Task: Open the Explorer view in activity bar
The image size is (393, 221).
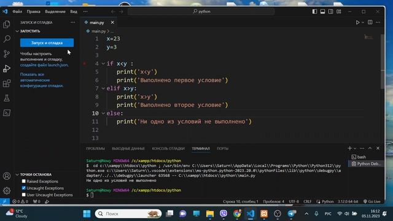Action: (7, 25)
